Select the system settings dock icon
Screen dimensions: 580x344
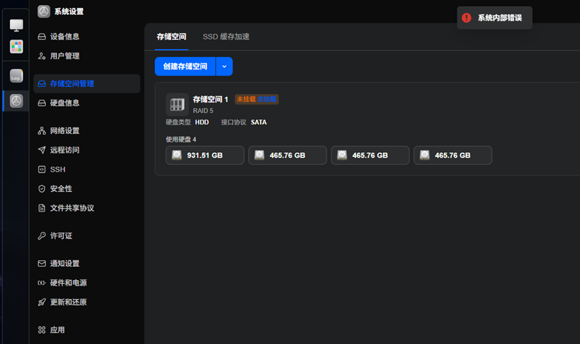16,101
